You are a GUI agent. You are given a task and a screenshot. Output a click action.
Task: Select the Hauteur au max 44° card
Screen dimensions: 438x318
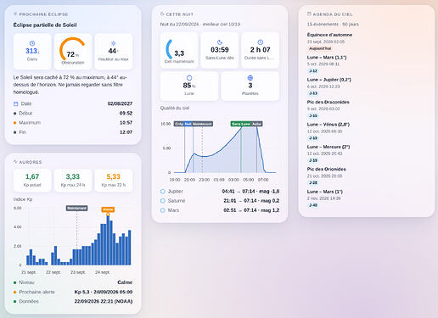click(114, 52)
